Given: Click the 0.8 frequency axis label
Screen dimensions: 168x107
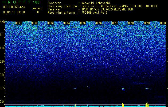Looking at the screenshot, I should (x=2, y=75).
